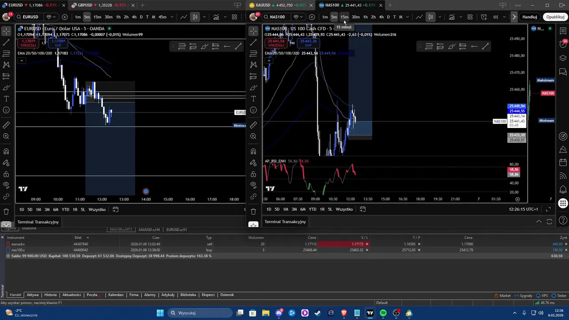The height and width of the screenshot is (320, 569).
Task: Collapse the indicator legend arrow under EMA in EURUSD
Action: point(21,61)
